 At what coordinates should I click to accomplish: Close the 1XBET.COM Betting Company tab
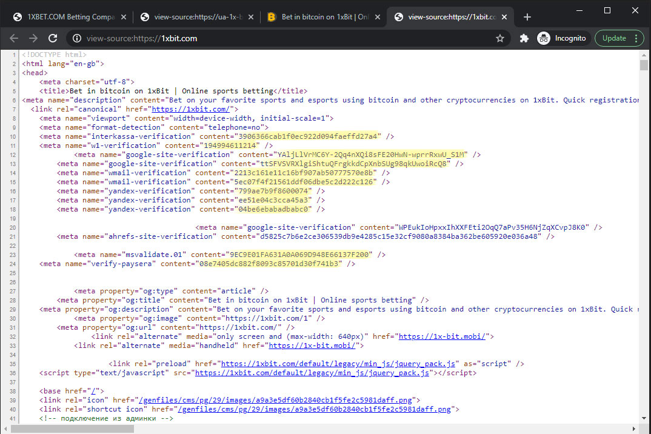pos(123,17)
